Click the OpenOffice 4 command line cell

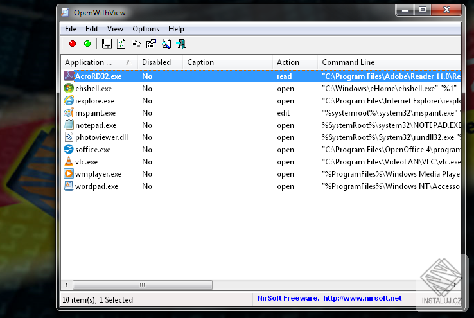[391, 150]
